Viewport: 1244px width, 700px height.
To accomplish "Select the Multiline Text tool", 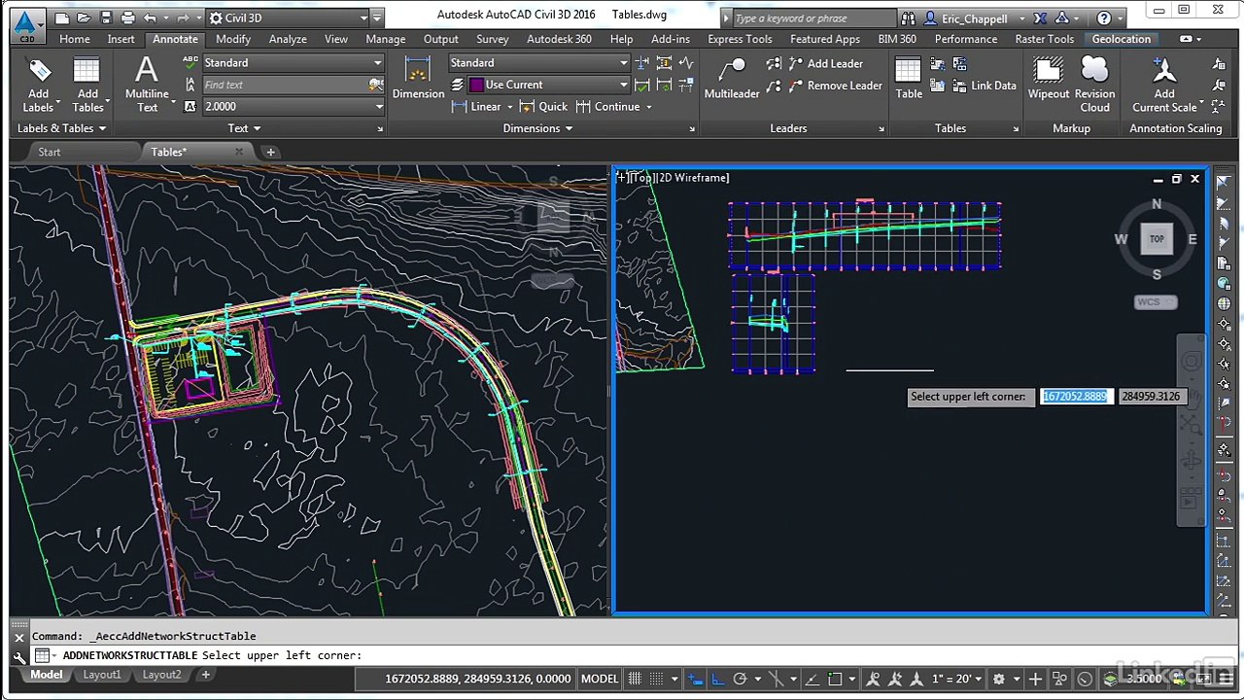I will click(x=147, y=84).
